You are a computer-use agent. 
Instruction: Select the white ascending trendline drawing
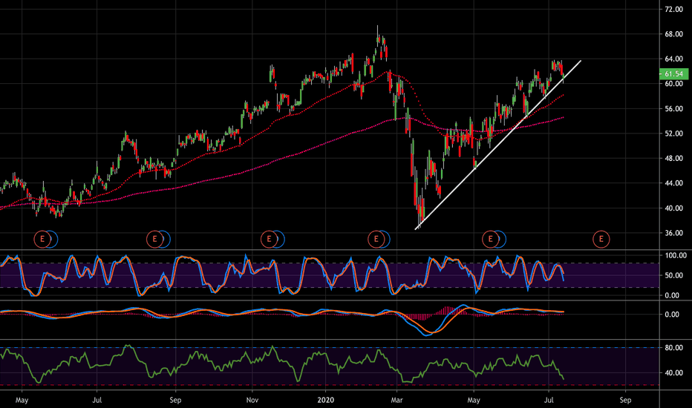[497, 145]
